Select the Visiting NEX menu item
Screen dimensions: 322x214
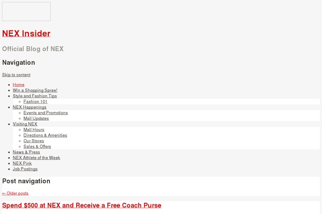coord(25,124)
